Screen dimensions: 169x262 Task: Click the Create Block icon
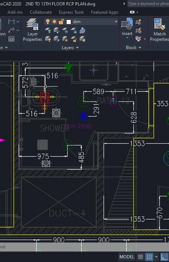pyautogui.click(x=138, y=22)
